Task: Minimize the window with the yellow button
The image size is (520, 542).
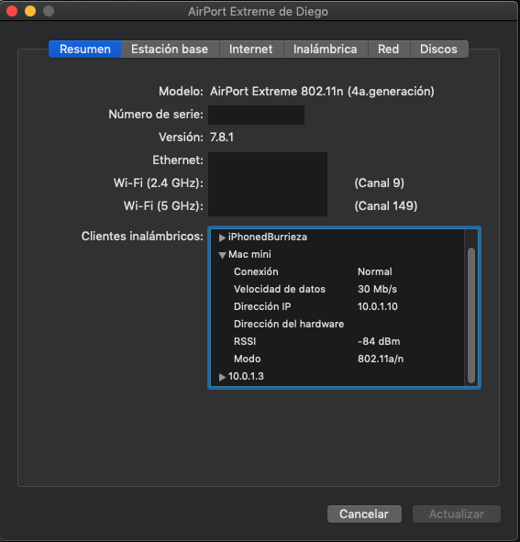Action: pyautogui.click(x=30, y=11)
